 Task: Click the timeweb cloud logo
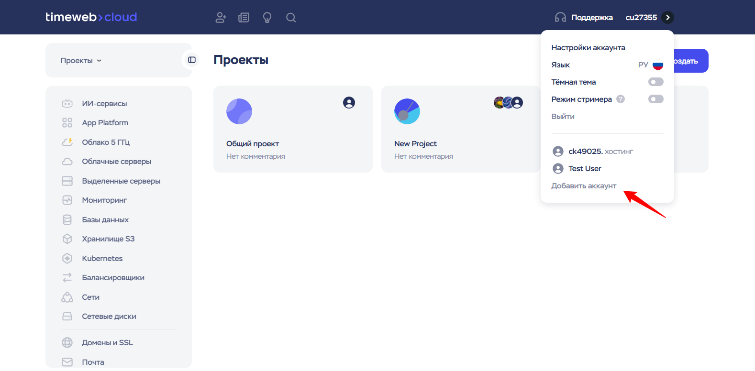91,17
